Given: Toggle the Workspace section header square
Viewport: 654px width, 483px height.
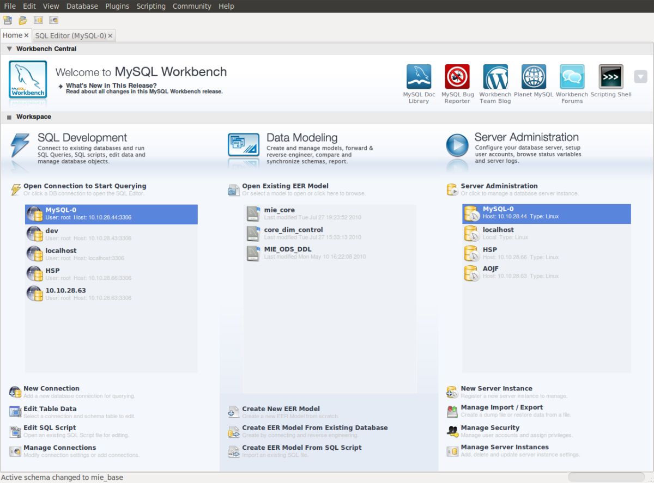Looking at the screenshot, I should tap(9, 117).
